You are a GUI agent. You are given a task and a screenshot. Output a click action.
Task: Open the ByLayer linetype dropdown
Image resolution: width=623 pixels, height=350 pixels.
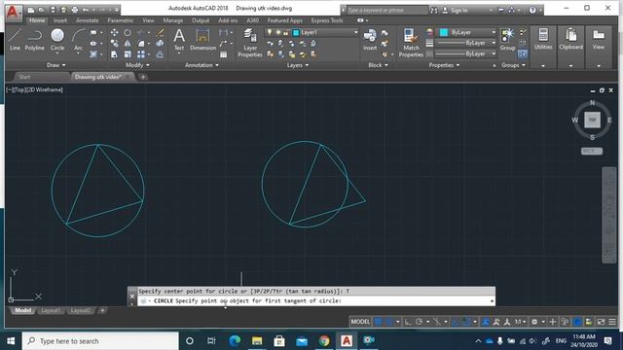465,53
